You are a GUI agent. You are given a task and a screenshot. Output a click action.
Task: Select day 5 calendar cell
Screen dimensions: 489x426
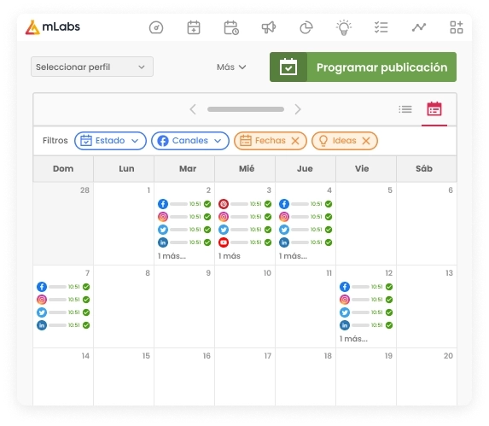pyautogui.click(x=366, y=224)
